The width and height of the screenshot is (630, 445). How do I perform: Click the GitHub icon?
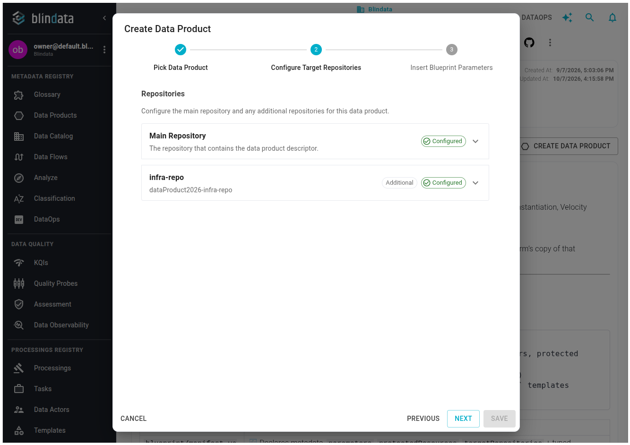pos(529,43)
